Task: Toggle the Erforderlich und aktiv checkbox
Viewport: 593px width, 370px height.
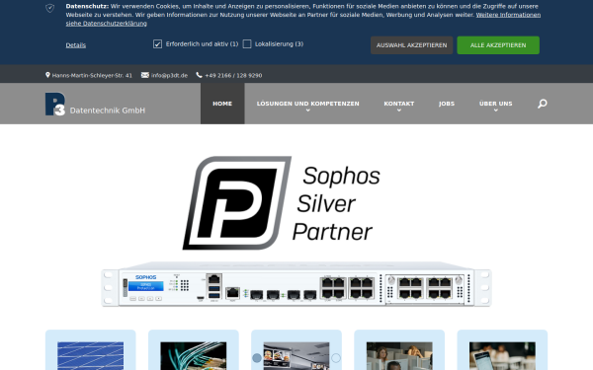Action: pos(158,44)
